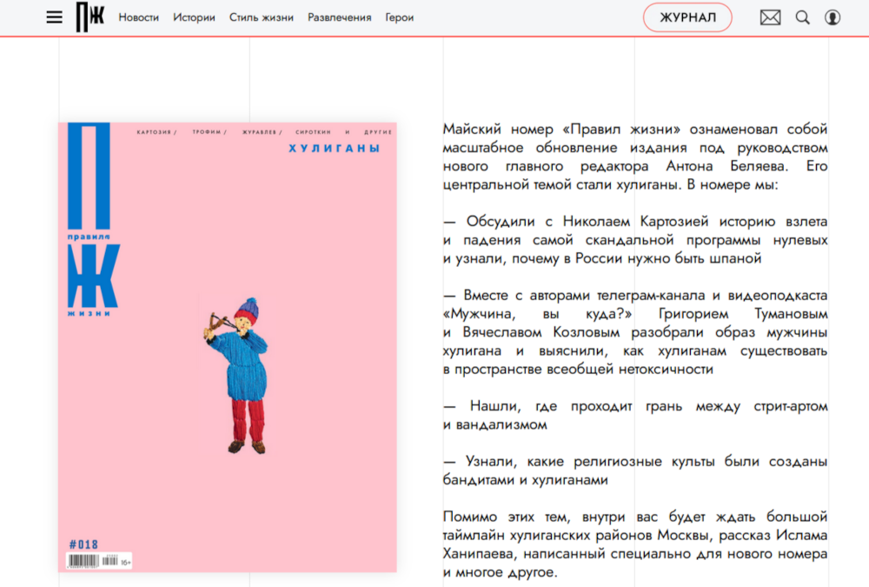Open the search magnifier icon
The width and height of the screenshot is (869, 587).
pos(802,17)
